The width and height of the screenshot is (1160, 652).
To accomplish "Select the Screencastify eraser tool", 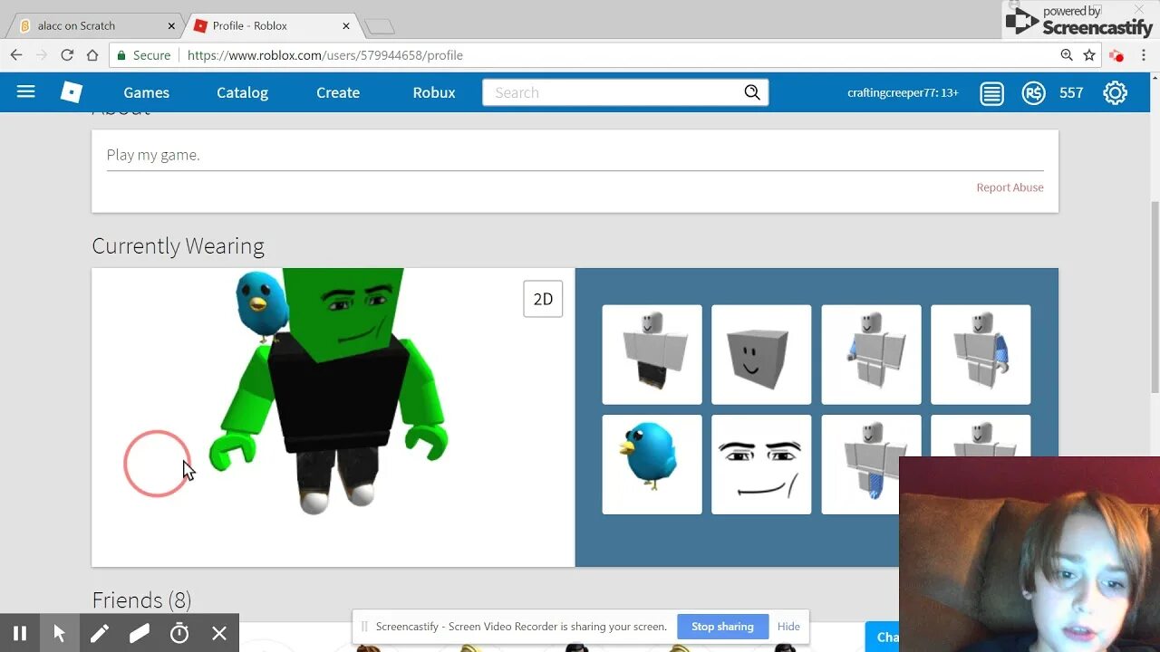I will [140, 633].
